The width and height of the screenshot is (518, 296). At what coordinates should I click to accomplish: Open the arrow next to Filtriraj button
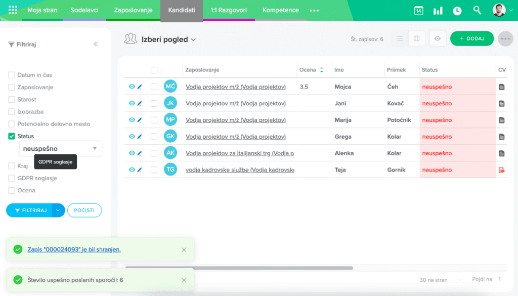click(59, 210)
